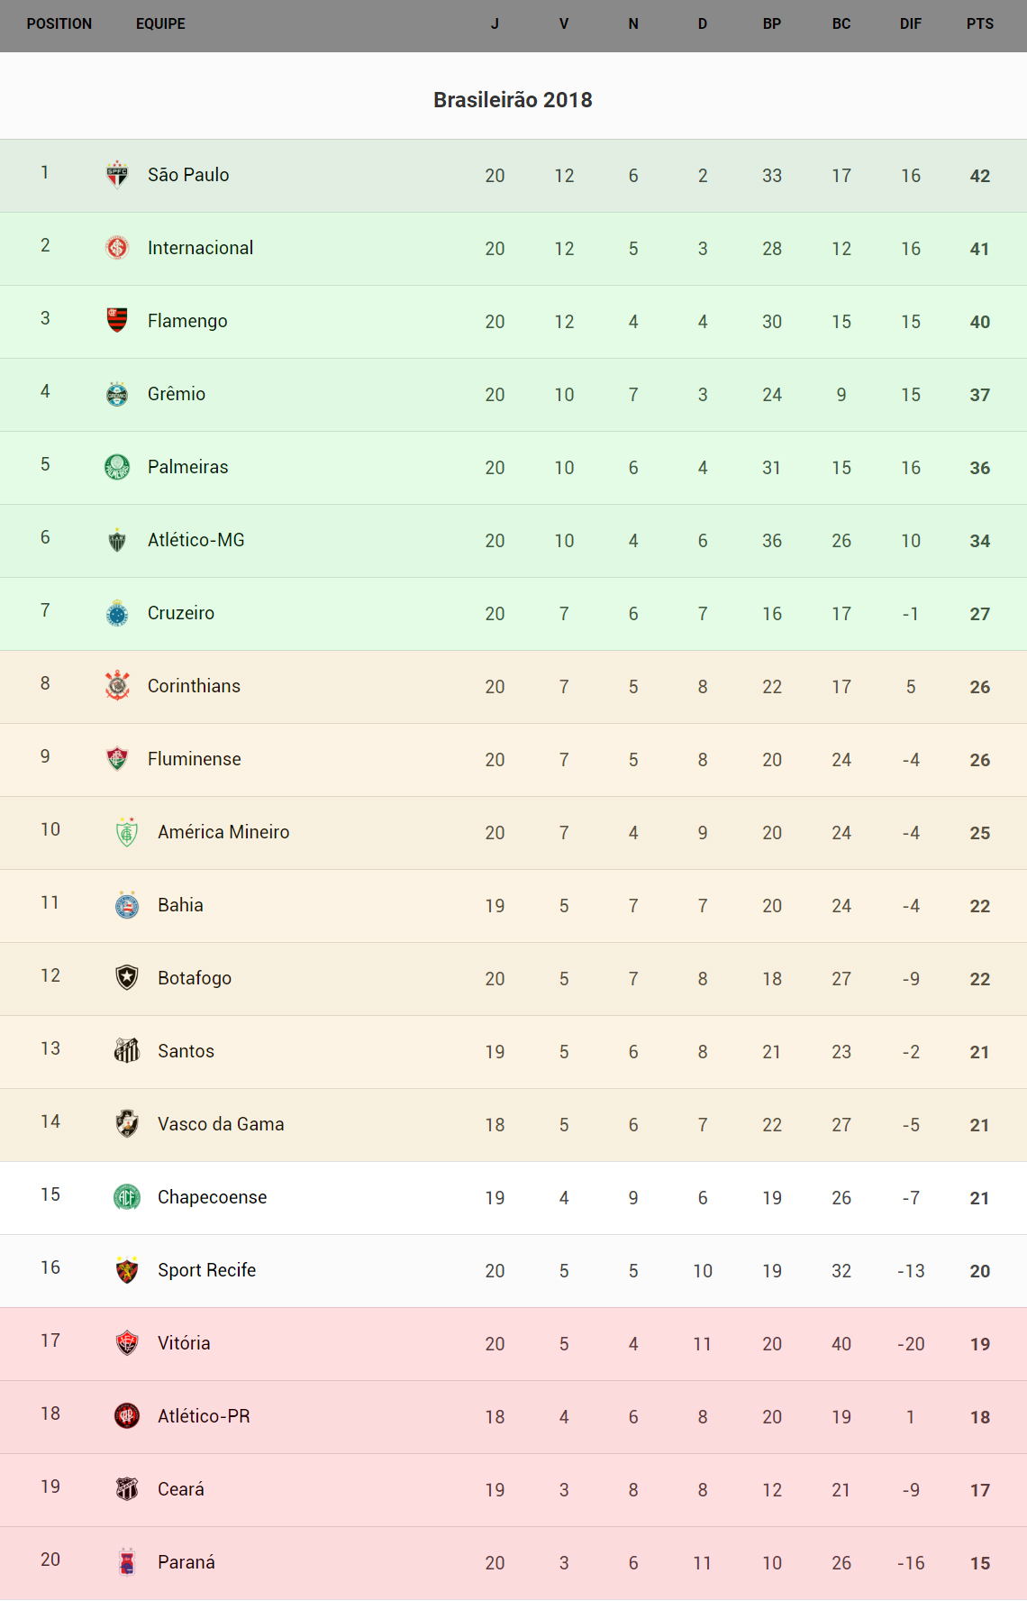Open the América Mineiro team link
This screenshot has height=1601, width=1027.
[223, 832]
